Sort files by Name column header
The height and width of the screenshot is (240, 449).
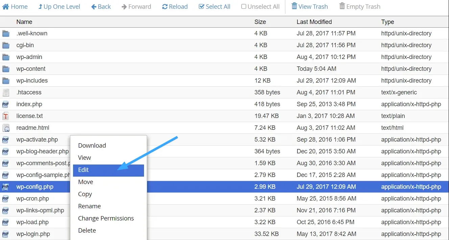24,22
